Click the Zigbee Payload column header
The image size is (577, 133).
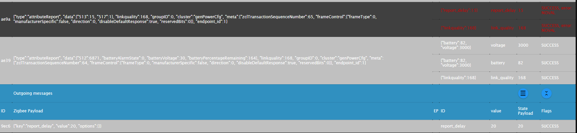(x=28, y=111)
